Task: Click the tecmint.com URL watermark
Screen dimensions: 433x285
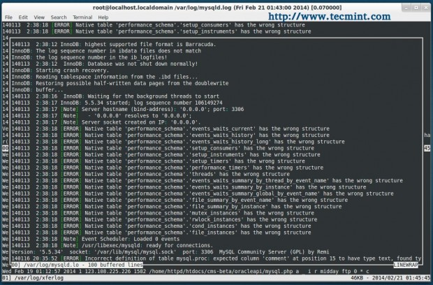Action: (330, 17)
